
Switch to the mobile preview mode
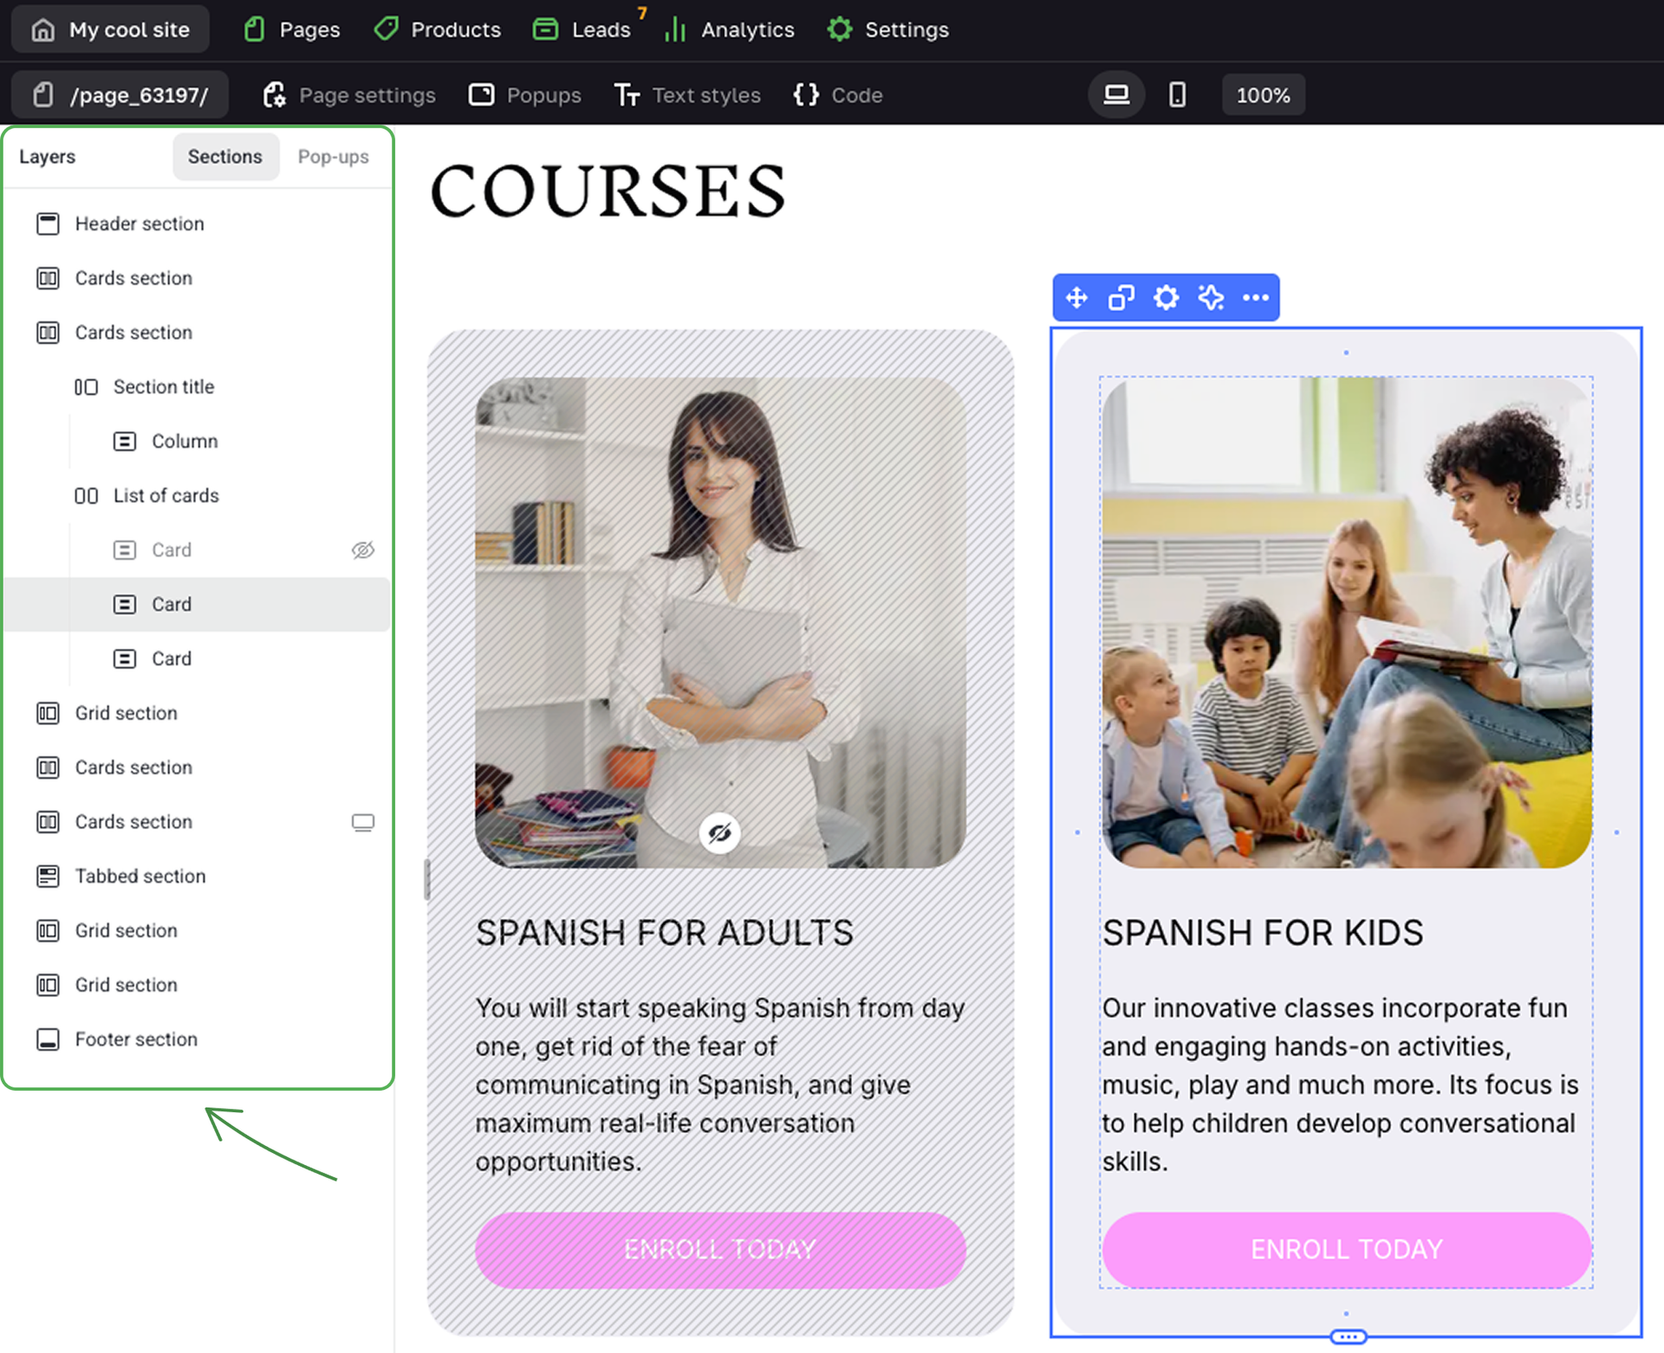pos(1177,94)
